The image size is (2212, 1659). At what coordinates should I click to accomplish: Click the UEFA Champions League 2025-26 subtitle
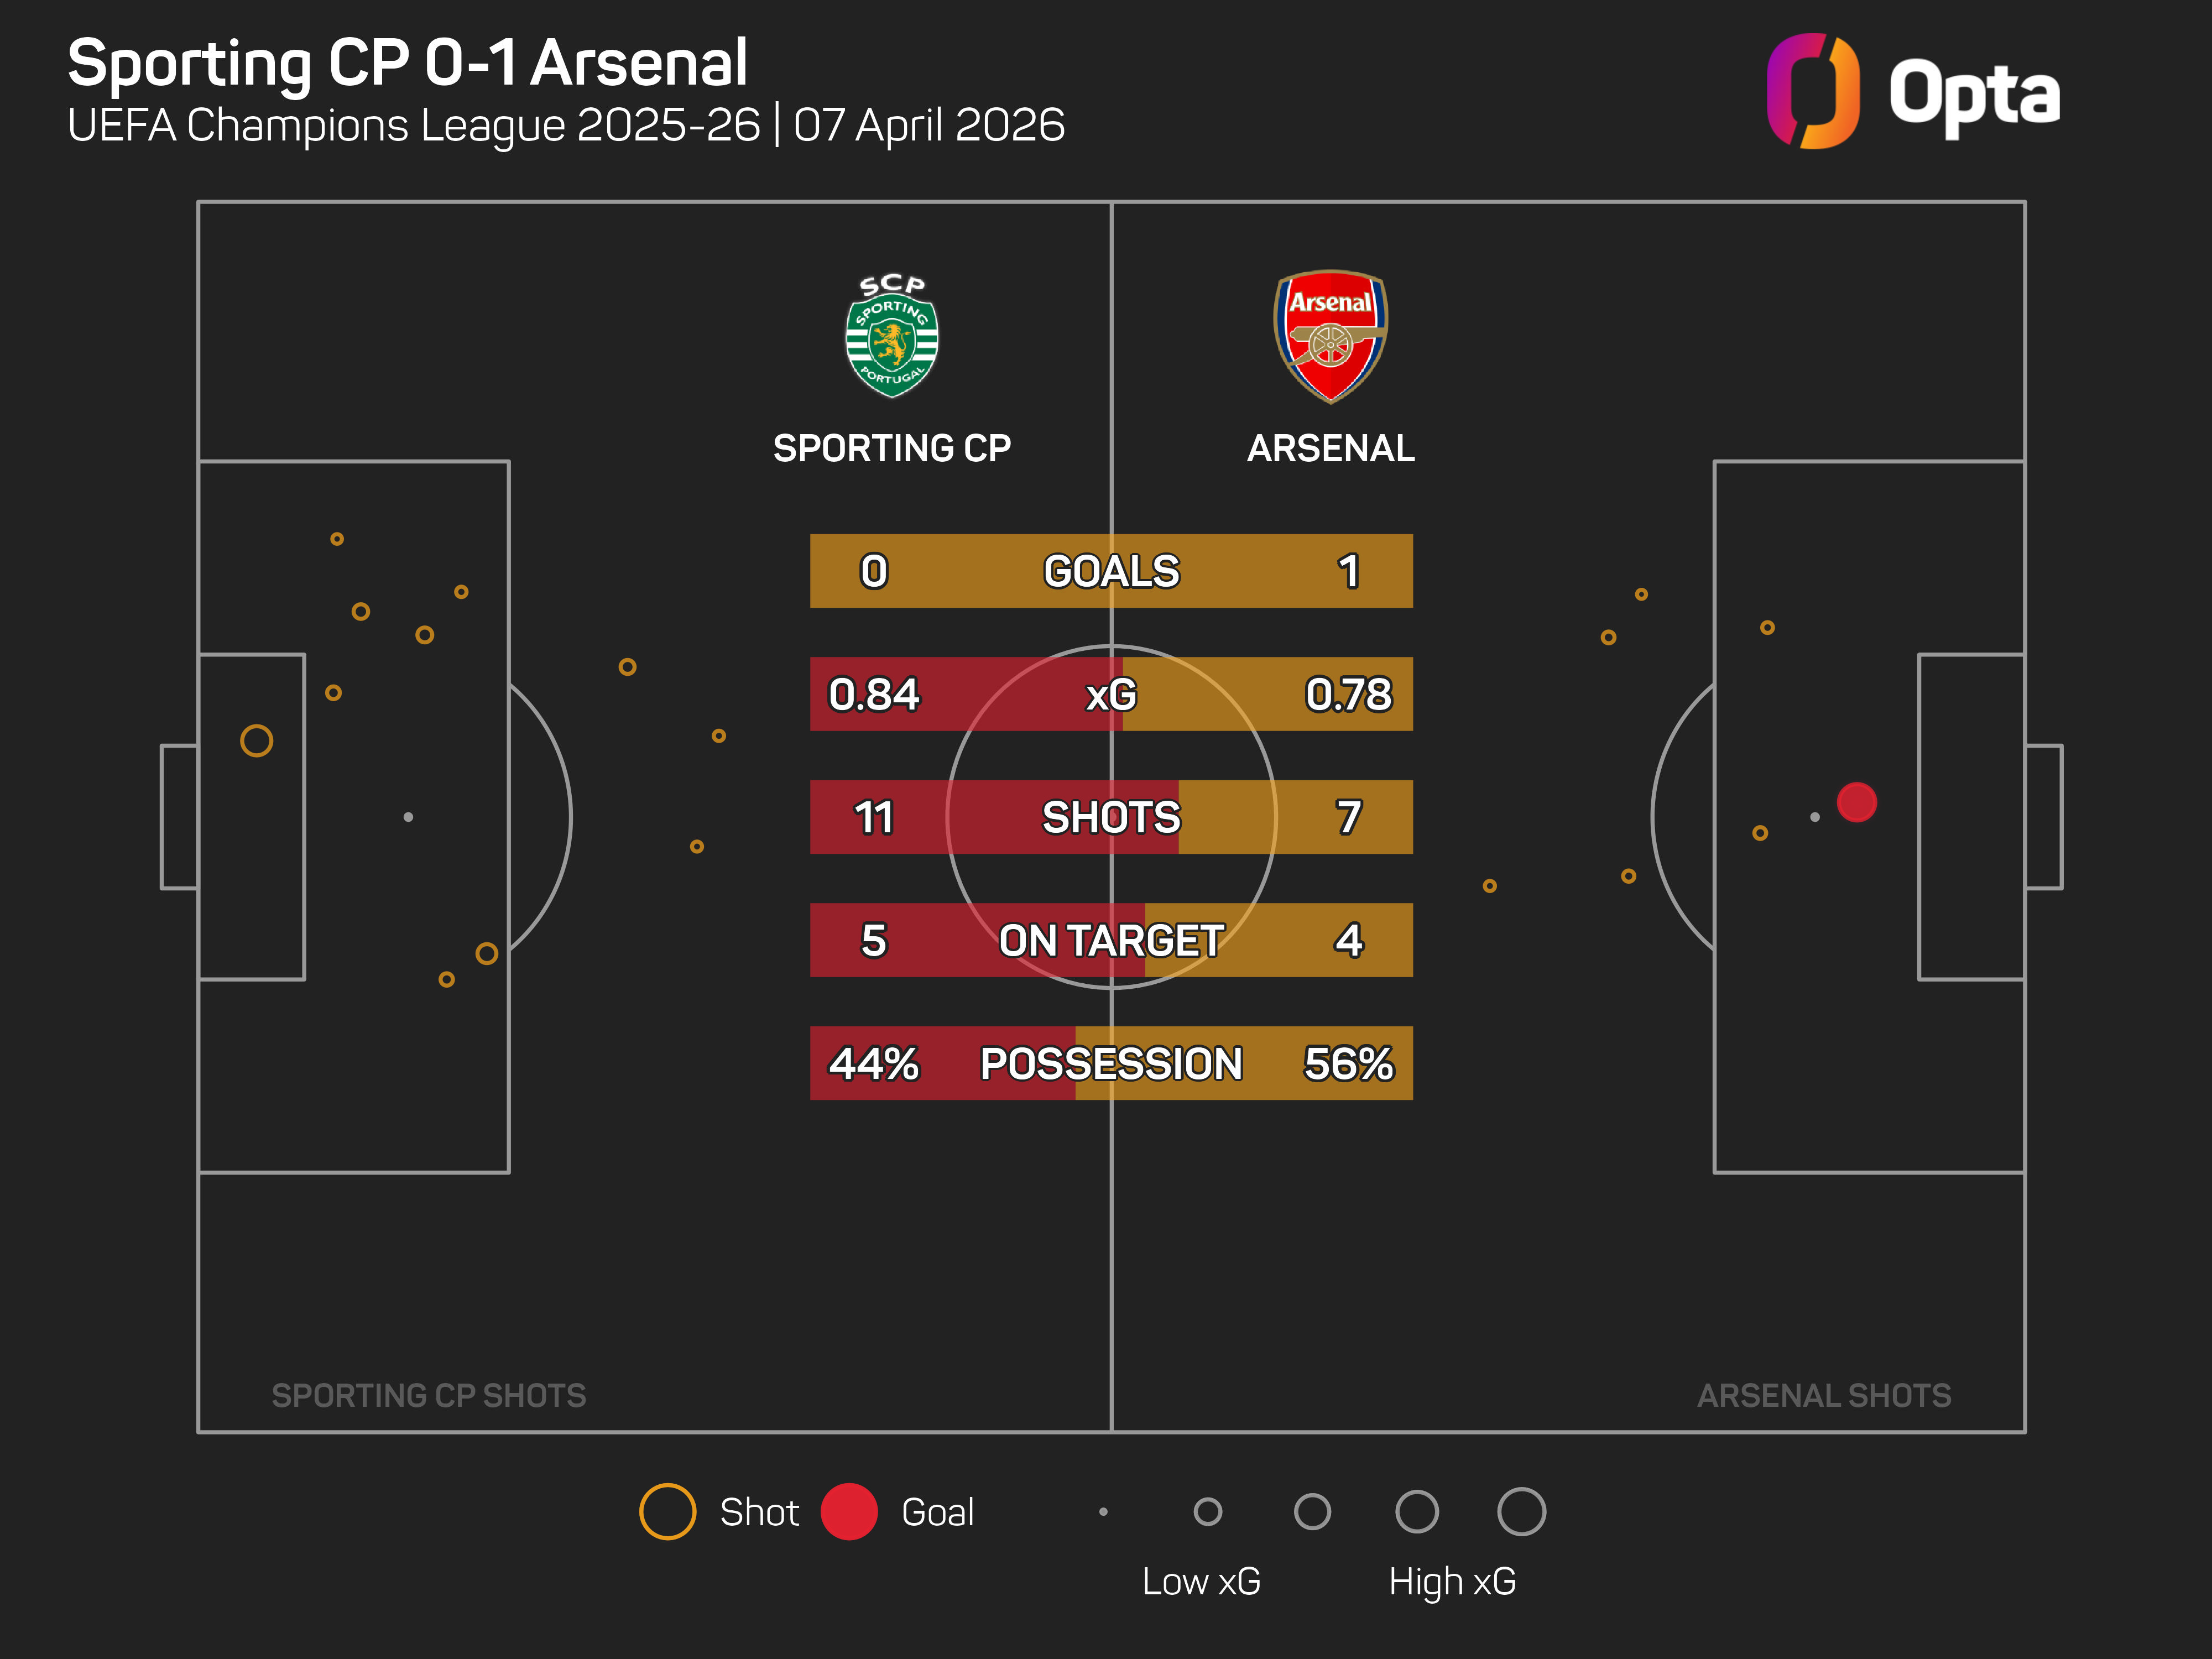click(x=565, y=125)
